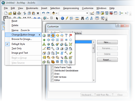Select Reset in context menu
This screenshot has height=101, width=135.
[14, 21]
